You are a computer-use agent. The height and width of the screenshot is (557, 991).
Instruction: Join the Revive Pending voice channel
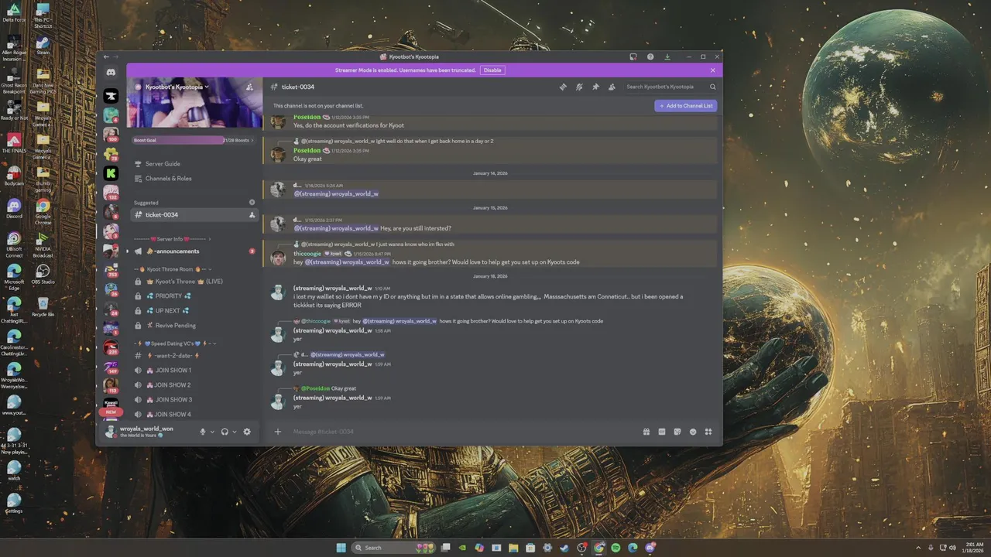tap(194, 326)
